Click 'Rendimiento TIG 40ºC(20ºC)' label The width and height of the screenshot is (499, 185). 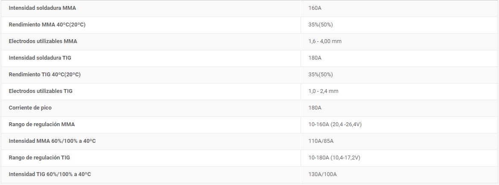(x=44, y=75)
